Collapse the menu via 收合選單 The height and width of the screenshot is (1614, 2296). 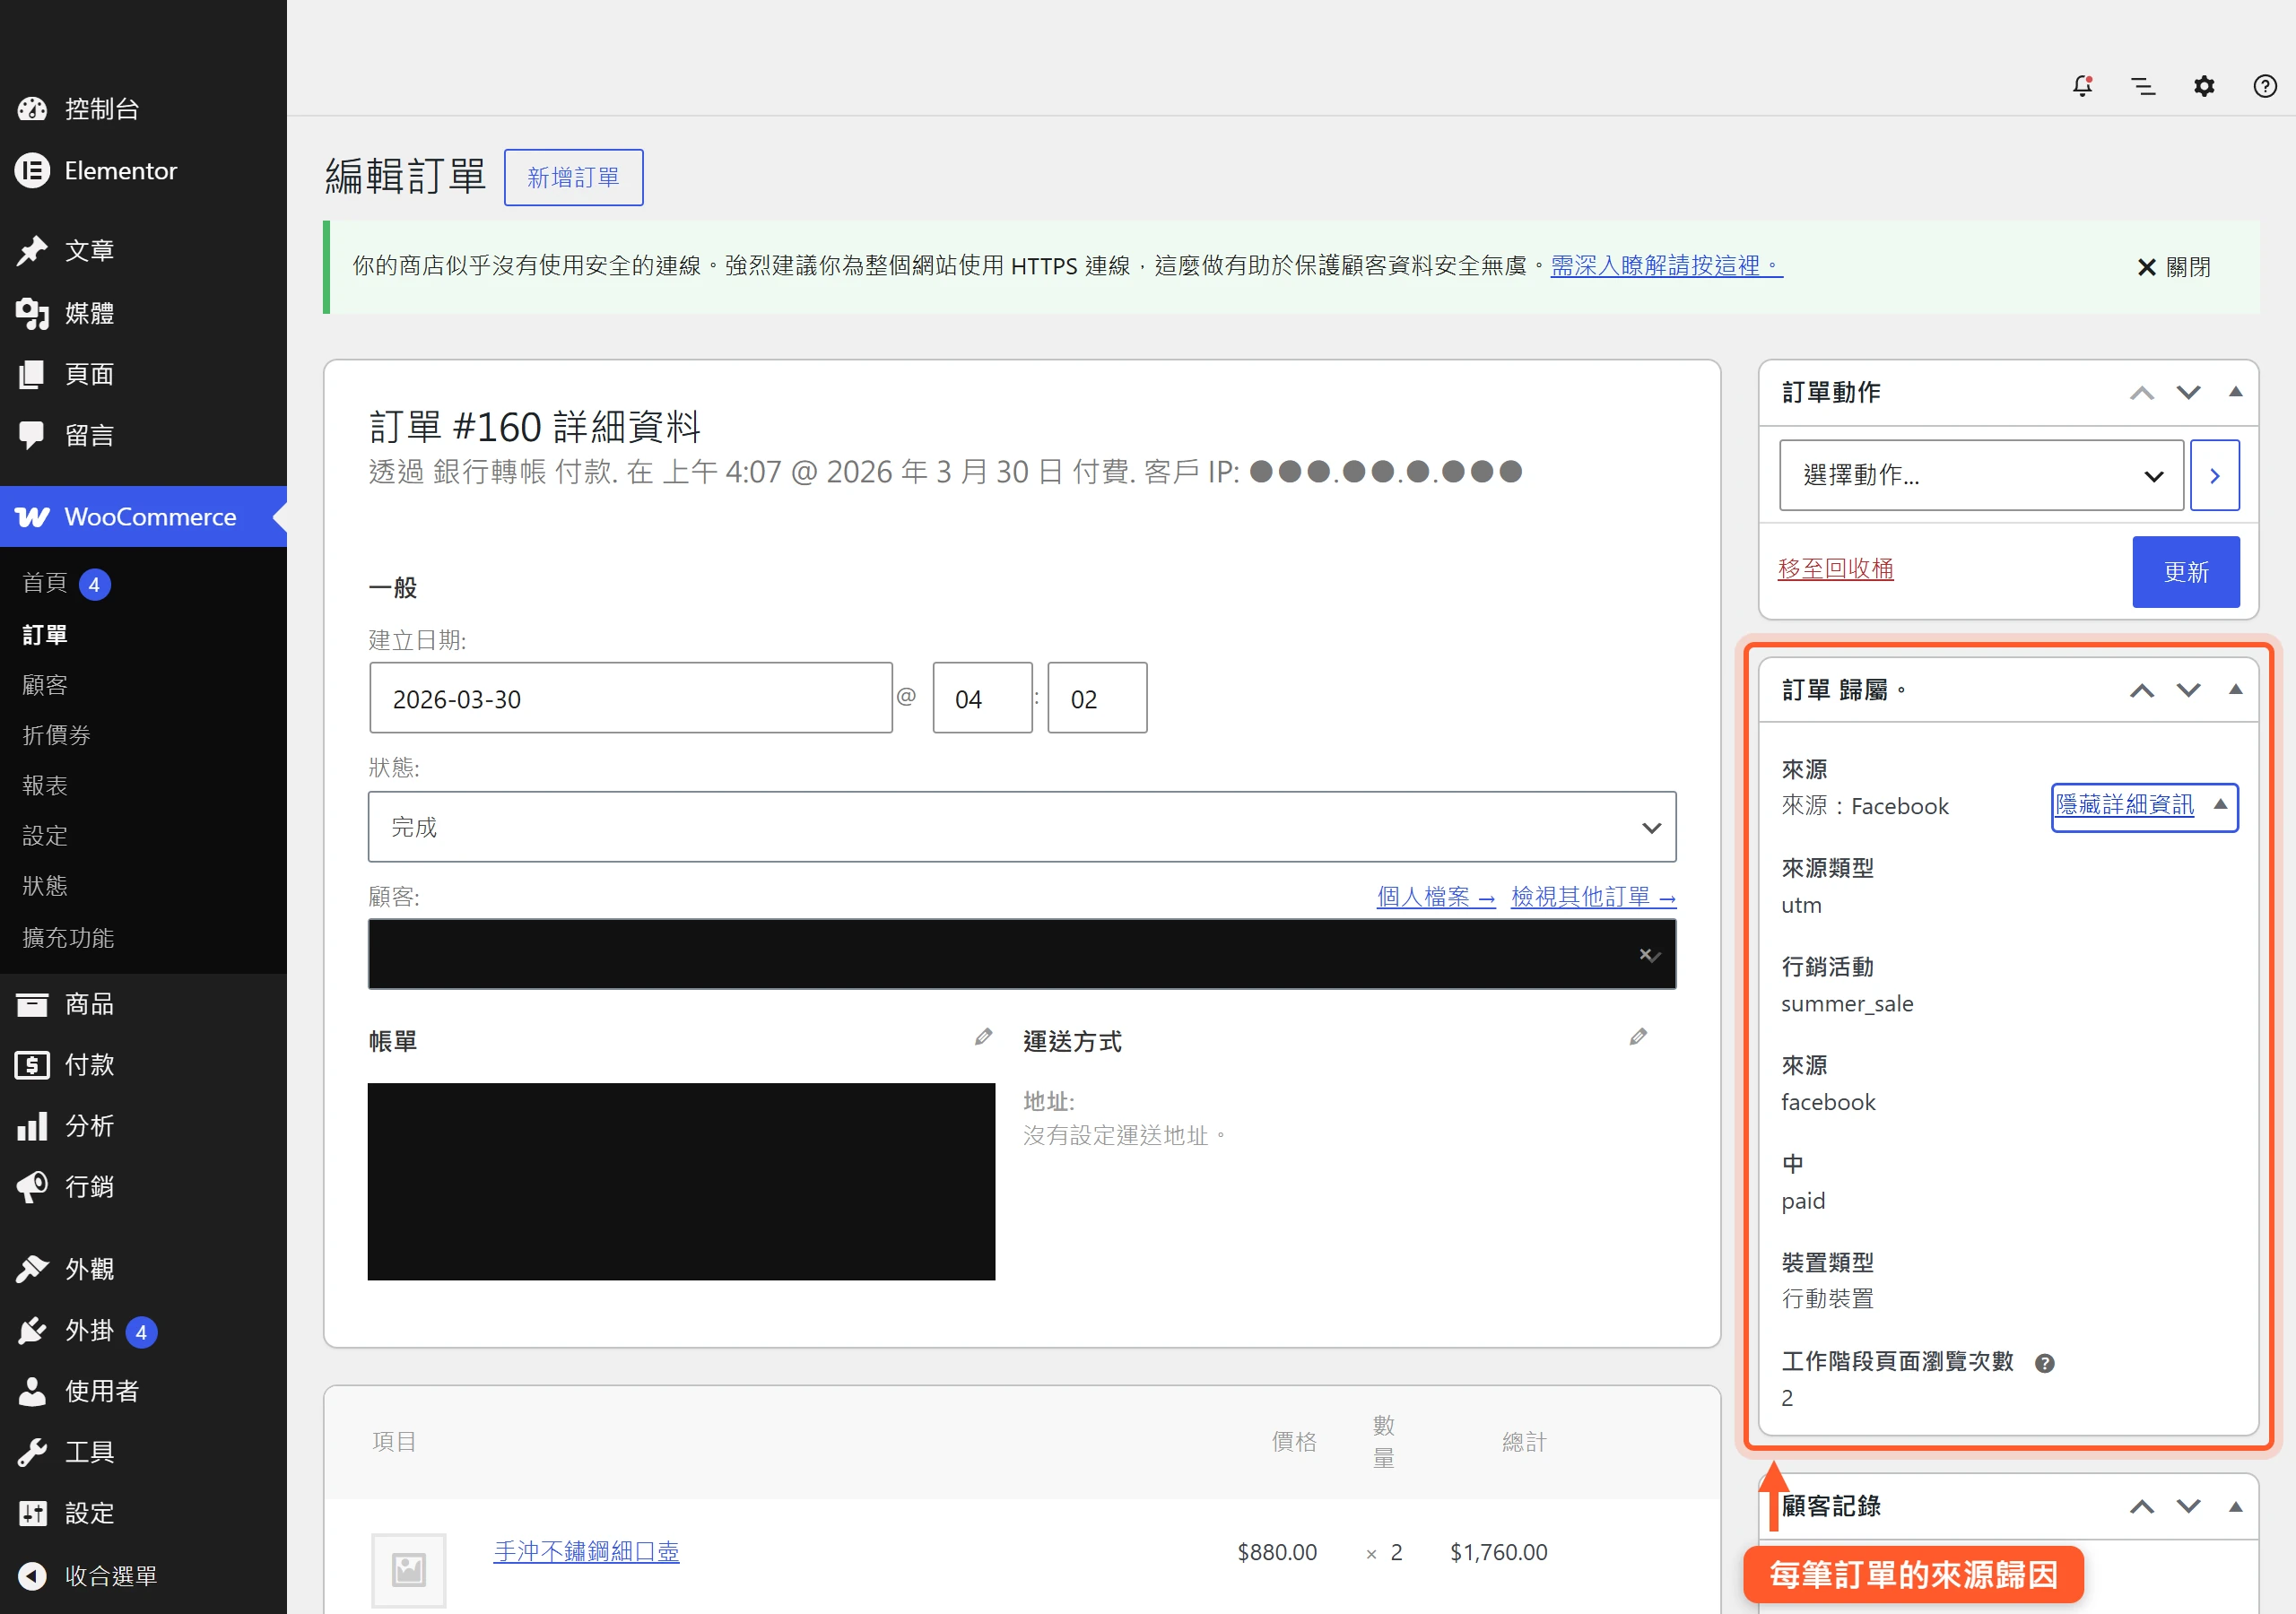pos(88,1576)
